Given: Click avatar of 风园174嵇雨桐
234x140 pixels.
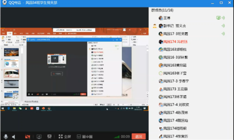Looking at the screenshot, I should point(161,129).
